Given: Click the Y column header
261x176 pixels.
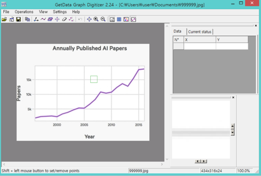Looking at the screenshot, I should 232,40.
